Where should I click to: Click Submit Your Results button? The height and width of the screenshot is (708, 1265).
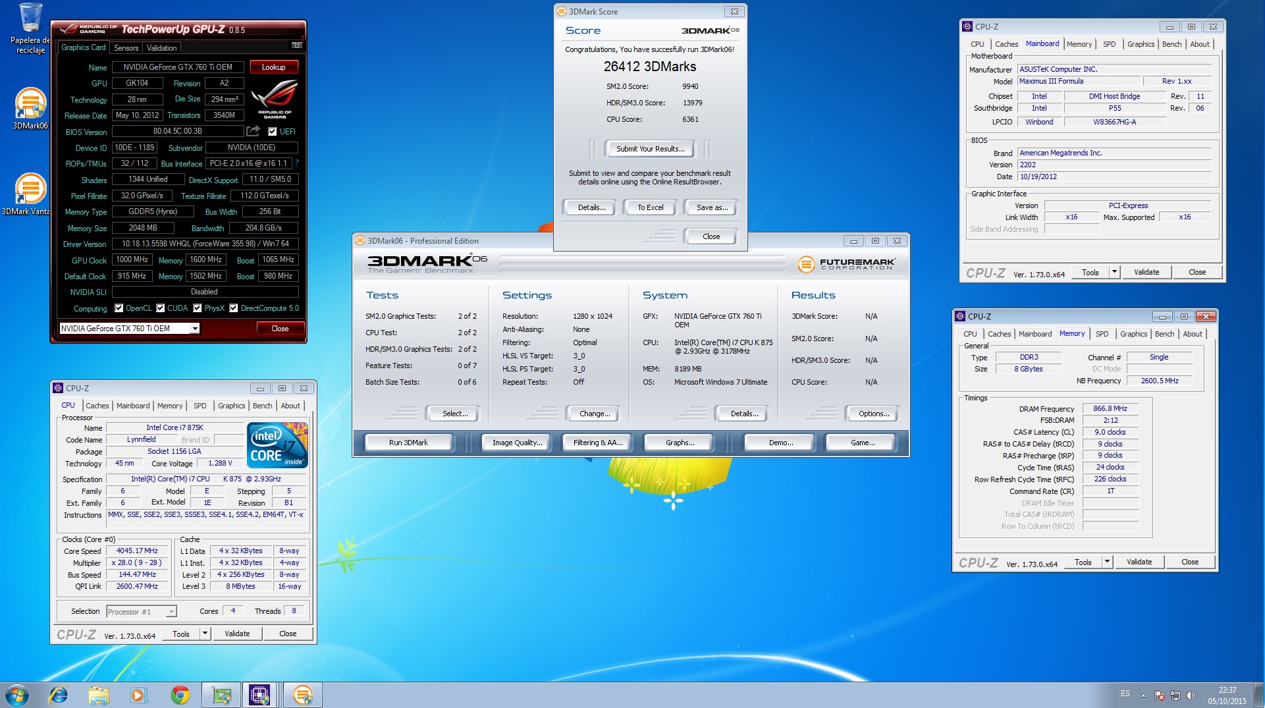(650, 149)
